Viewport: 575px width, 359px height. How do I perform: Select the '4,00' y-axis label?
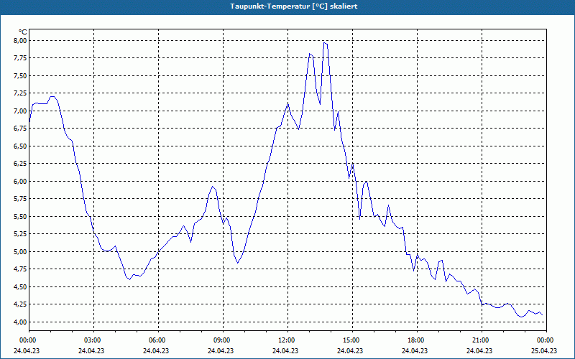pyautogui.click(x=21, y=322)
